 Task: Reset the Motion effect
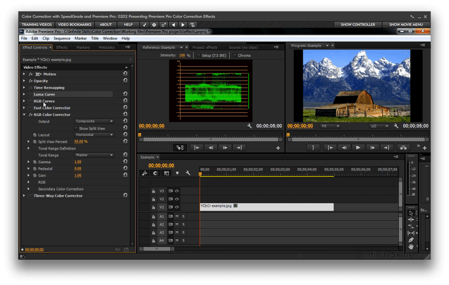click(125, 74)
